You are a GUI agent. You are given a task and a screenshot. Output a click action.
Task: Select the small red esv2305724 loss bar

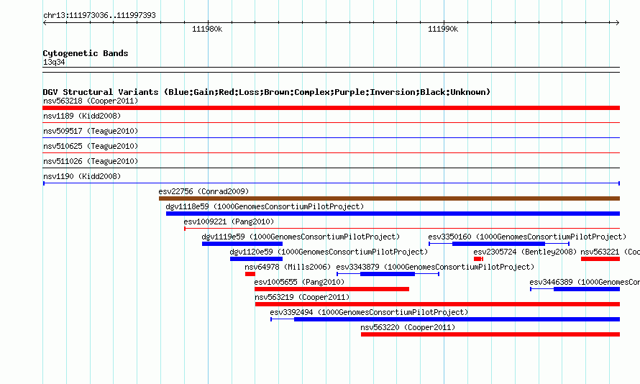[478, 259]
